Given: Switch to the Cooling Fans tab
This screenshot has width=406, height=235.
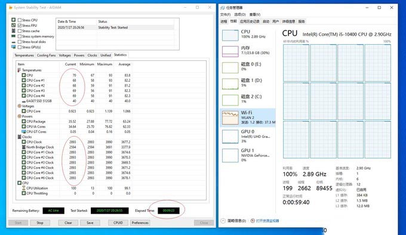Looking at the screenshot, I should 46,55.
